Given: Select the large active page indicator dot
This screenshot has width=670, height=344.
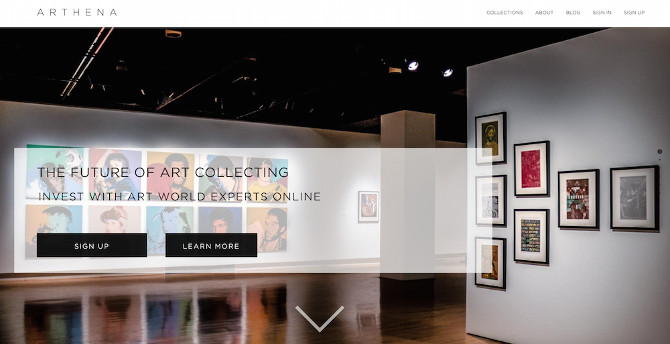Looking at the screenshot, I should pyautogui.click(x=659, y=152).
